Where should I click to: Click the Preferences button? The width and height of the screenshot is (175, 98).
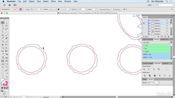[x=117, y=9]
